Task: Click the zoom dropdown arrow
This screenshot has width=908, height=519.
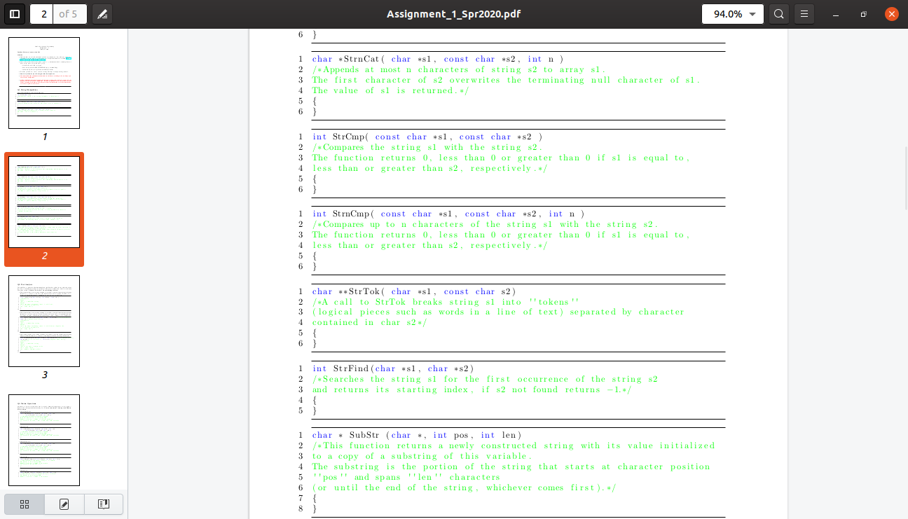Action: 752,13
